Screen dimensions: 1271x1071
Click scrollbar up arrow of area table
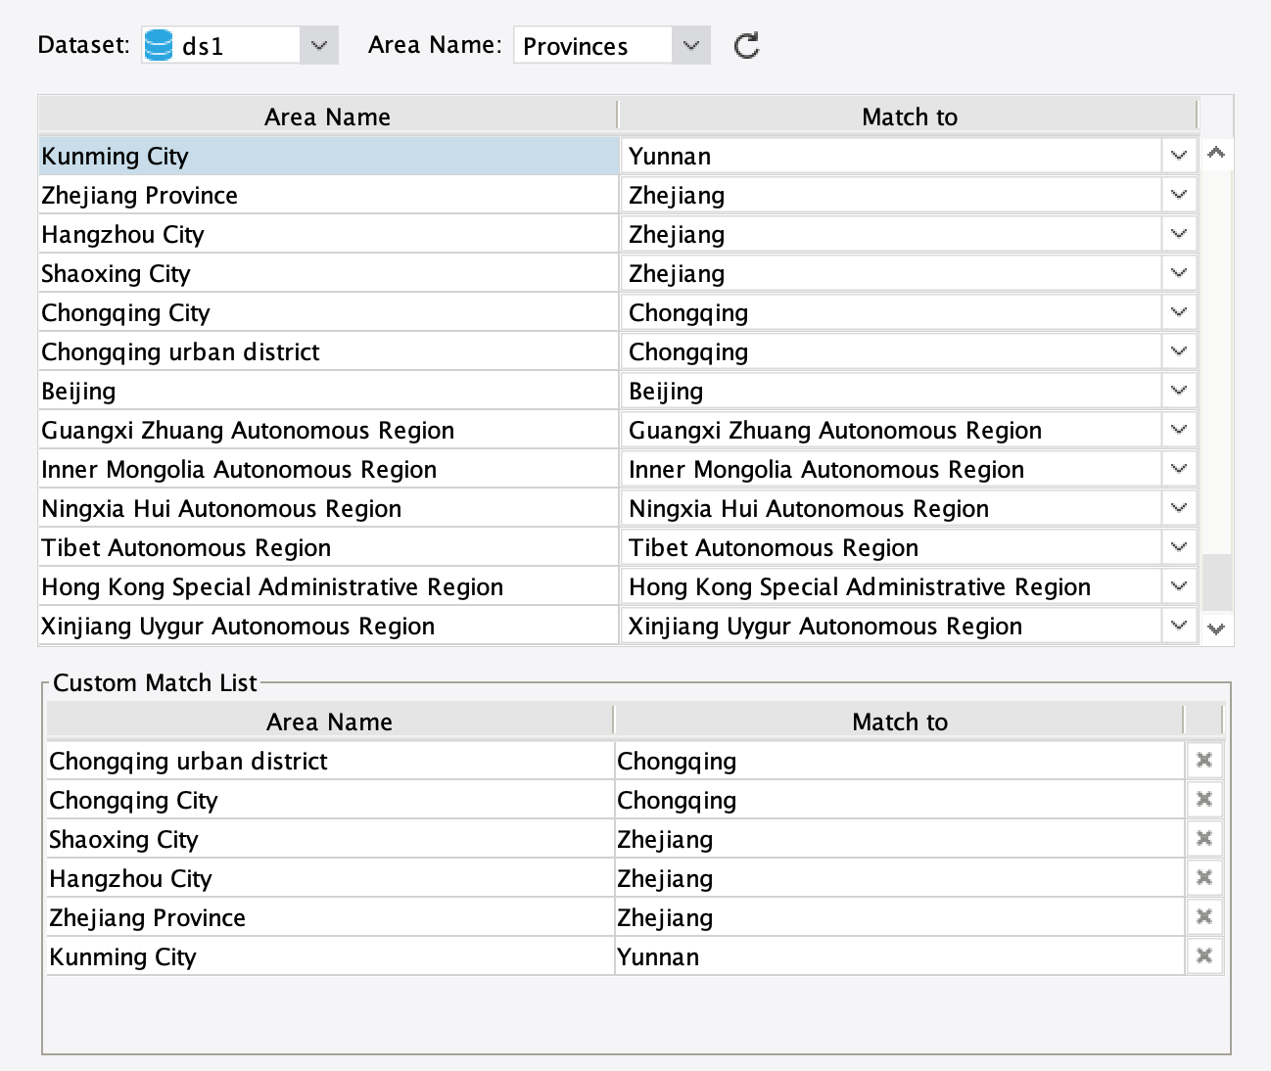coord(1216,153)
